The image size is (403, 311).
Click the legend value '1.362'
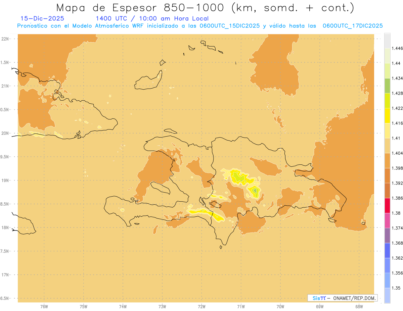[x=397, y=258]
